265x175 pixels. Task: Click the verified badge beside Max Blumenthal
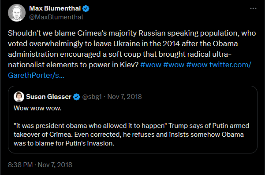pyautogui.click(x=86, y=8)
